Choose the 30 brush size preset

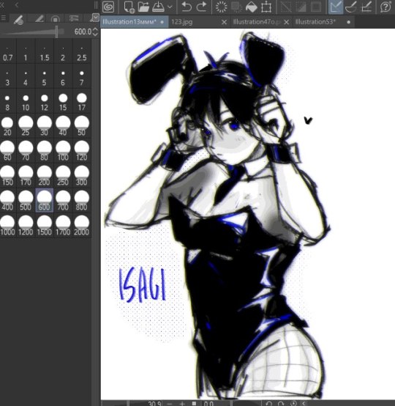coord(45,126)
